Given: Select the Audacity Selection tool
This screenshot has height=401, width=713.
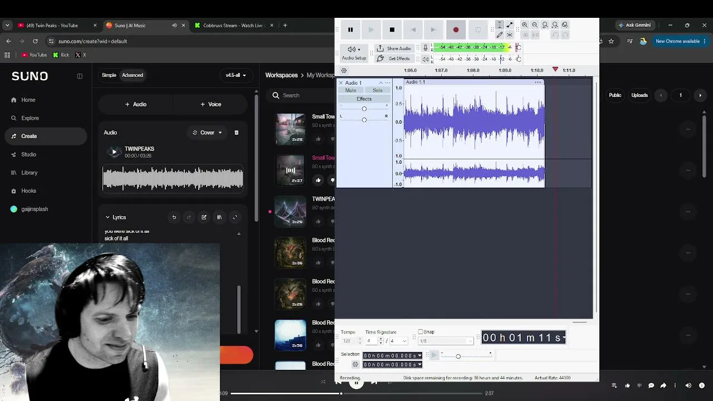Looking at the screenshot, I should click(x=500, y=25).
